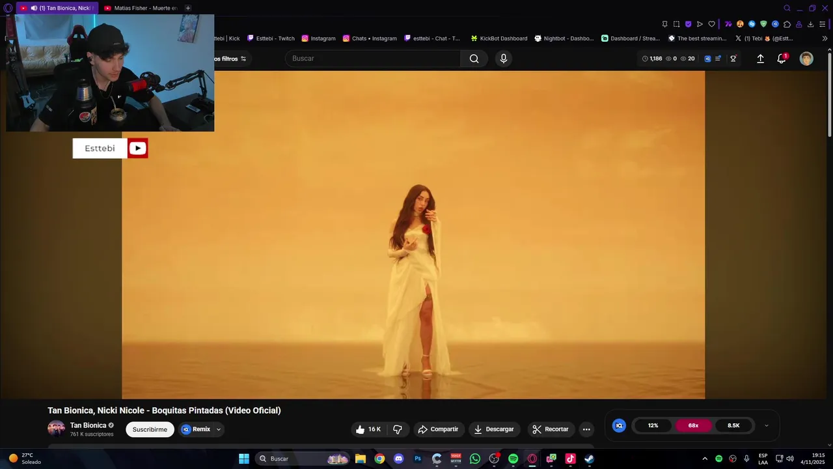The width and height of the screenshot is (833, 469).
Task: Open Esttebi - Twitch bookmark
Action: 271,38
